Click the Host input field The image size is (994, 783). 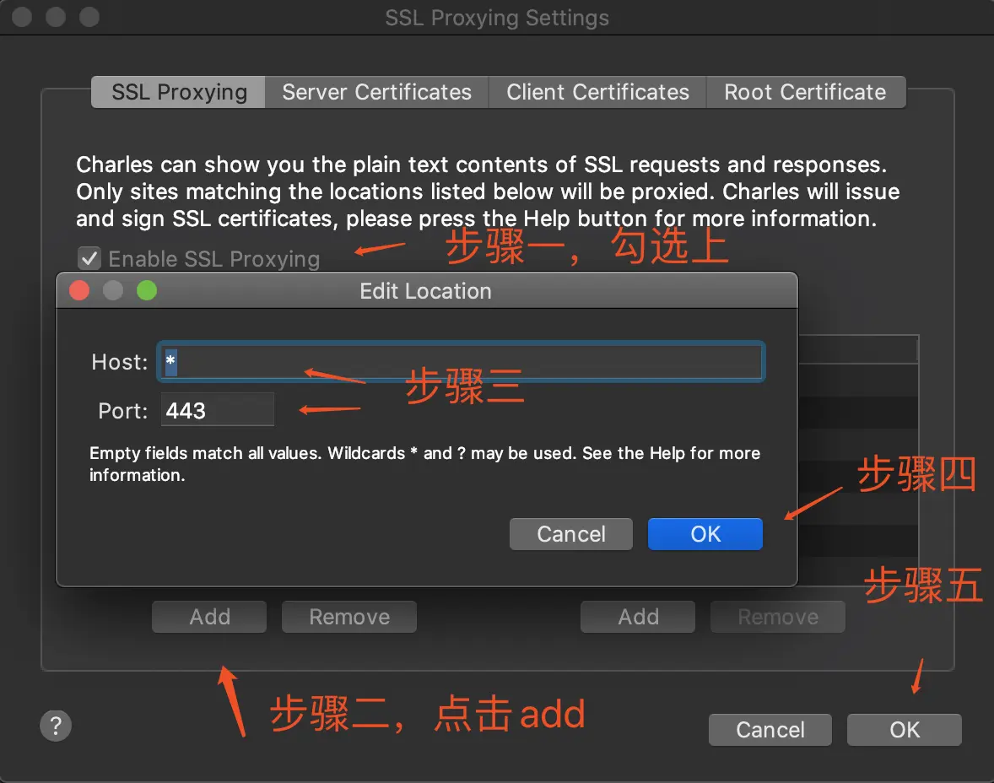[461, 361]
